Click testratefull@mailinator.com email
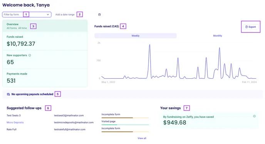This screenshot has width=265, height=144. point(70,129)
